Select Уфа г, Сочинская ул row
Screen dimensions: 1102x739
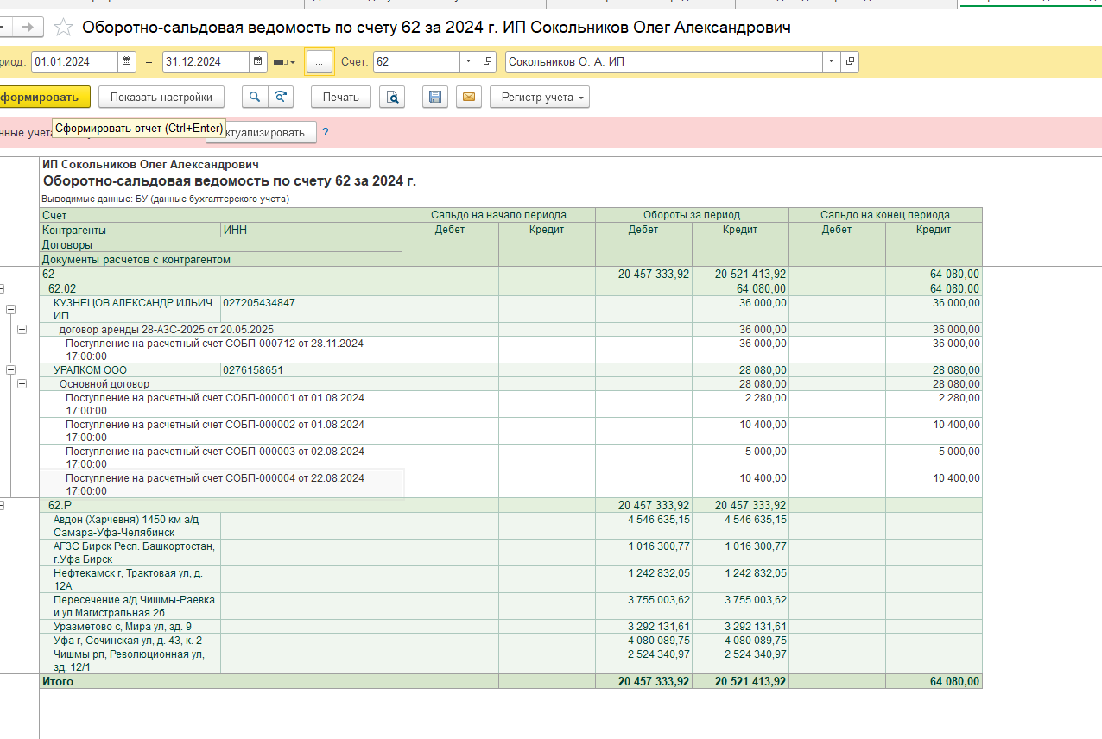130,641
